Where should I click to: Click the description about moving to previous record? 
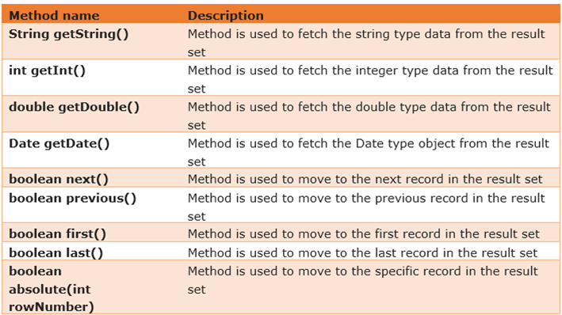[366, 207]
